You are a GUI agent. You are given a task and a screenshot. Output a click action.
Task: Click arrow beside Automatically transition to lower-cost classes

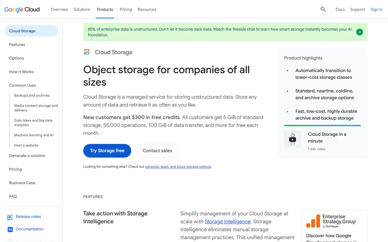click(x=287, y=71)
